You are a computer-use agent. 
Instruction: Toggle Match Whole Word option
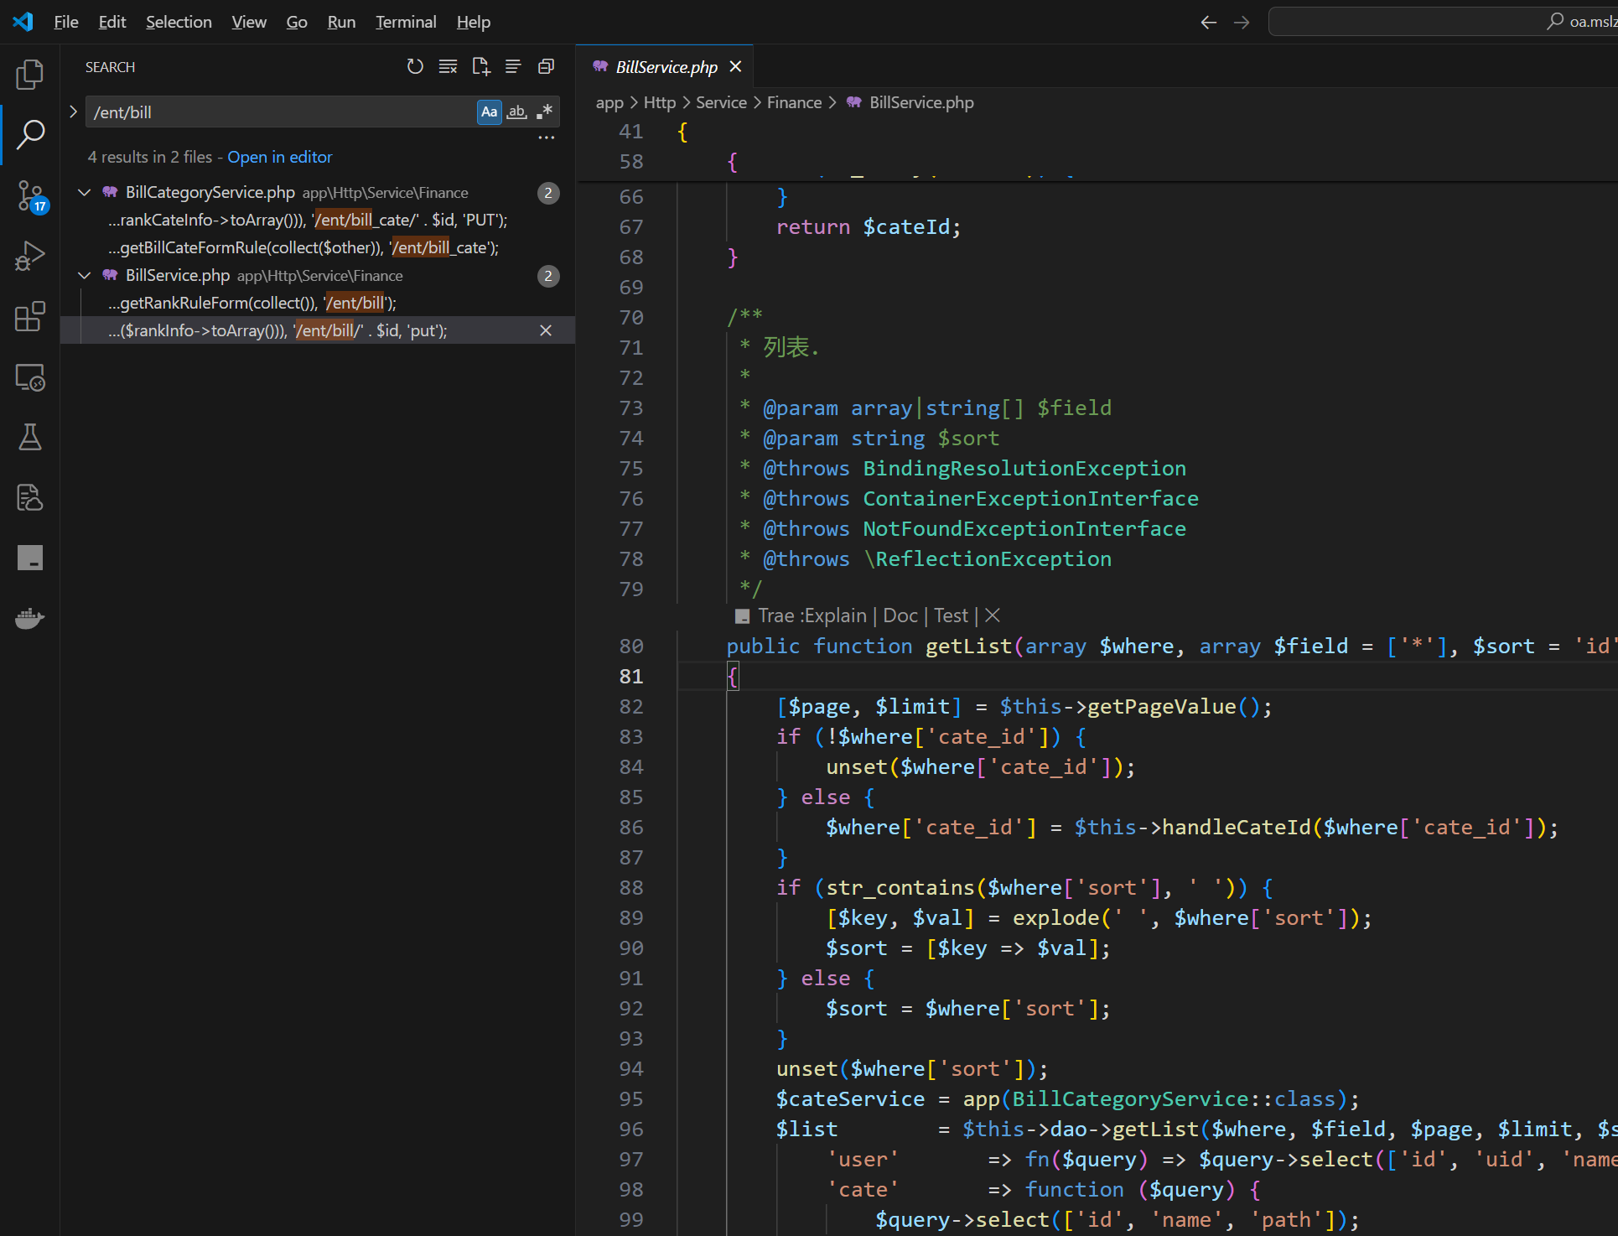click(x=517, y=112)
